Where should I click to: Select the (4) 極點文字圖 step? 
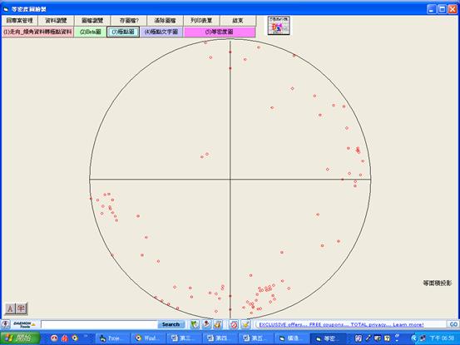(161, 32)
